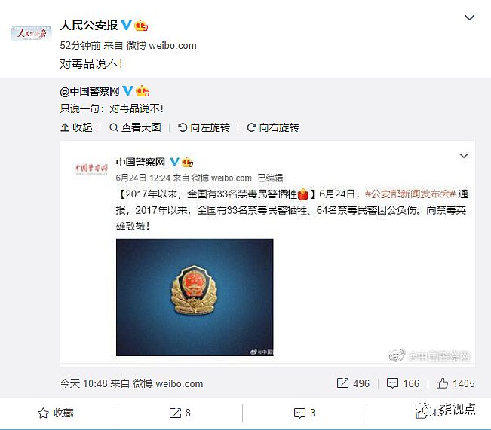Open the 人民公安报 account name link
This screenshot has height=430, width=491.
89,26
